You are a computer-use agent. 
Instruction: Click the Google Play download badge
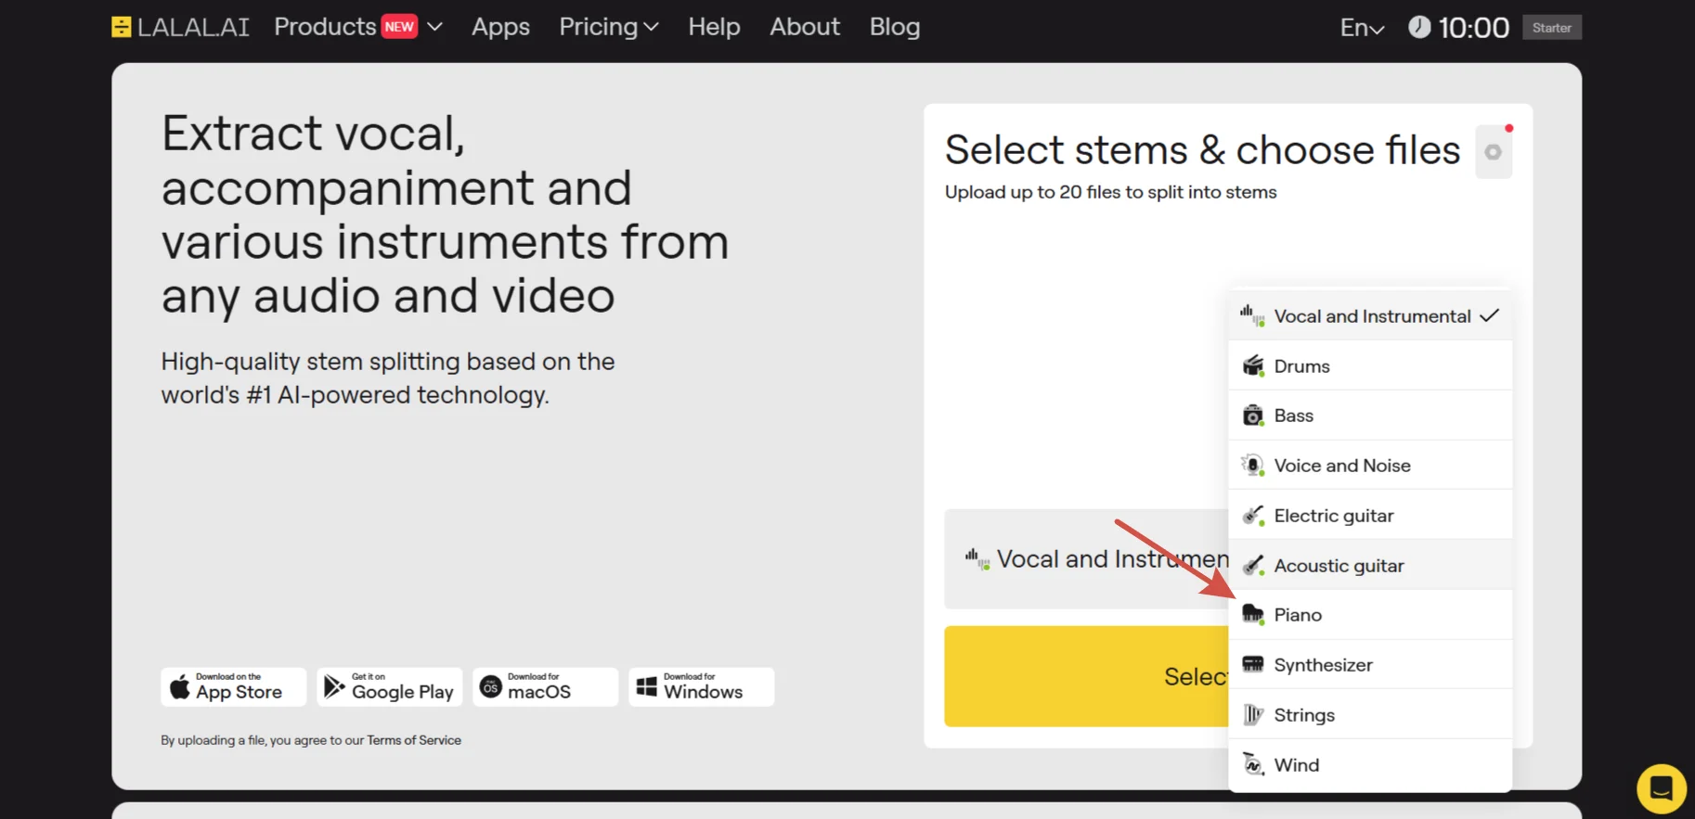389,687
